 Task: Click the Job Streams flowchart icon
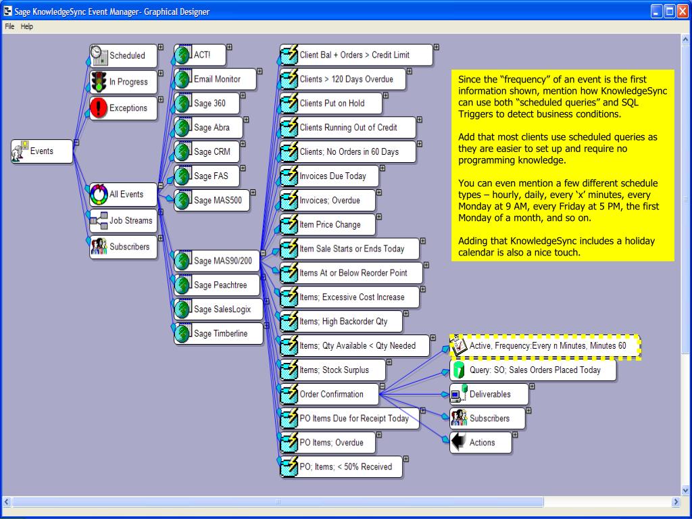(x=99, y=220)
